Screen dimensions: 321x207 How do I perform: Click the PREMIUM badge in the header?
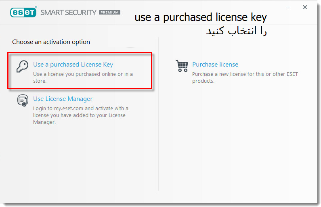coord(109,13)
